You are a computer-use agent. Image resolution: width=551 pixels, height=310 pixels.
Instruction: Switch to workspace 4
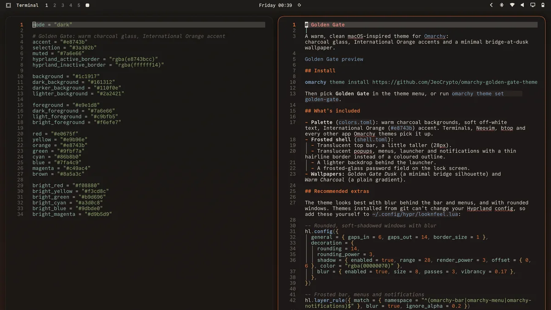point(70,5)
